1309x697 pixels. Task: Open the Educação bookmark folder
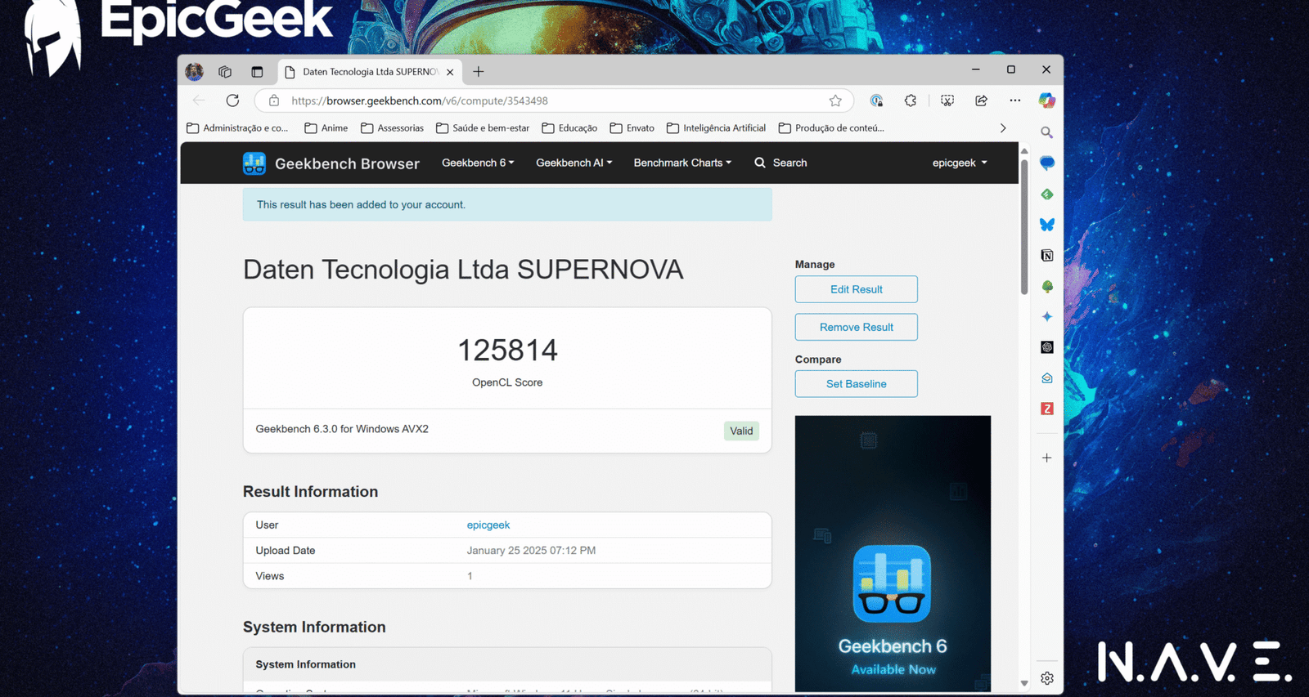(569, 128)
